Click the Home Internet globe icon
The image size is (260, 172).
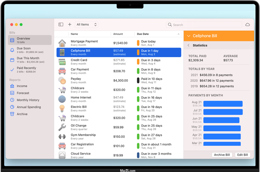(62, 99)
